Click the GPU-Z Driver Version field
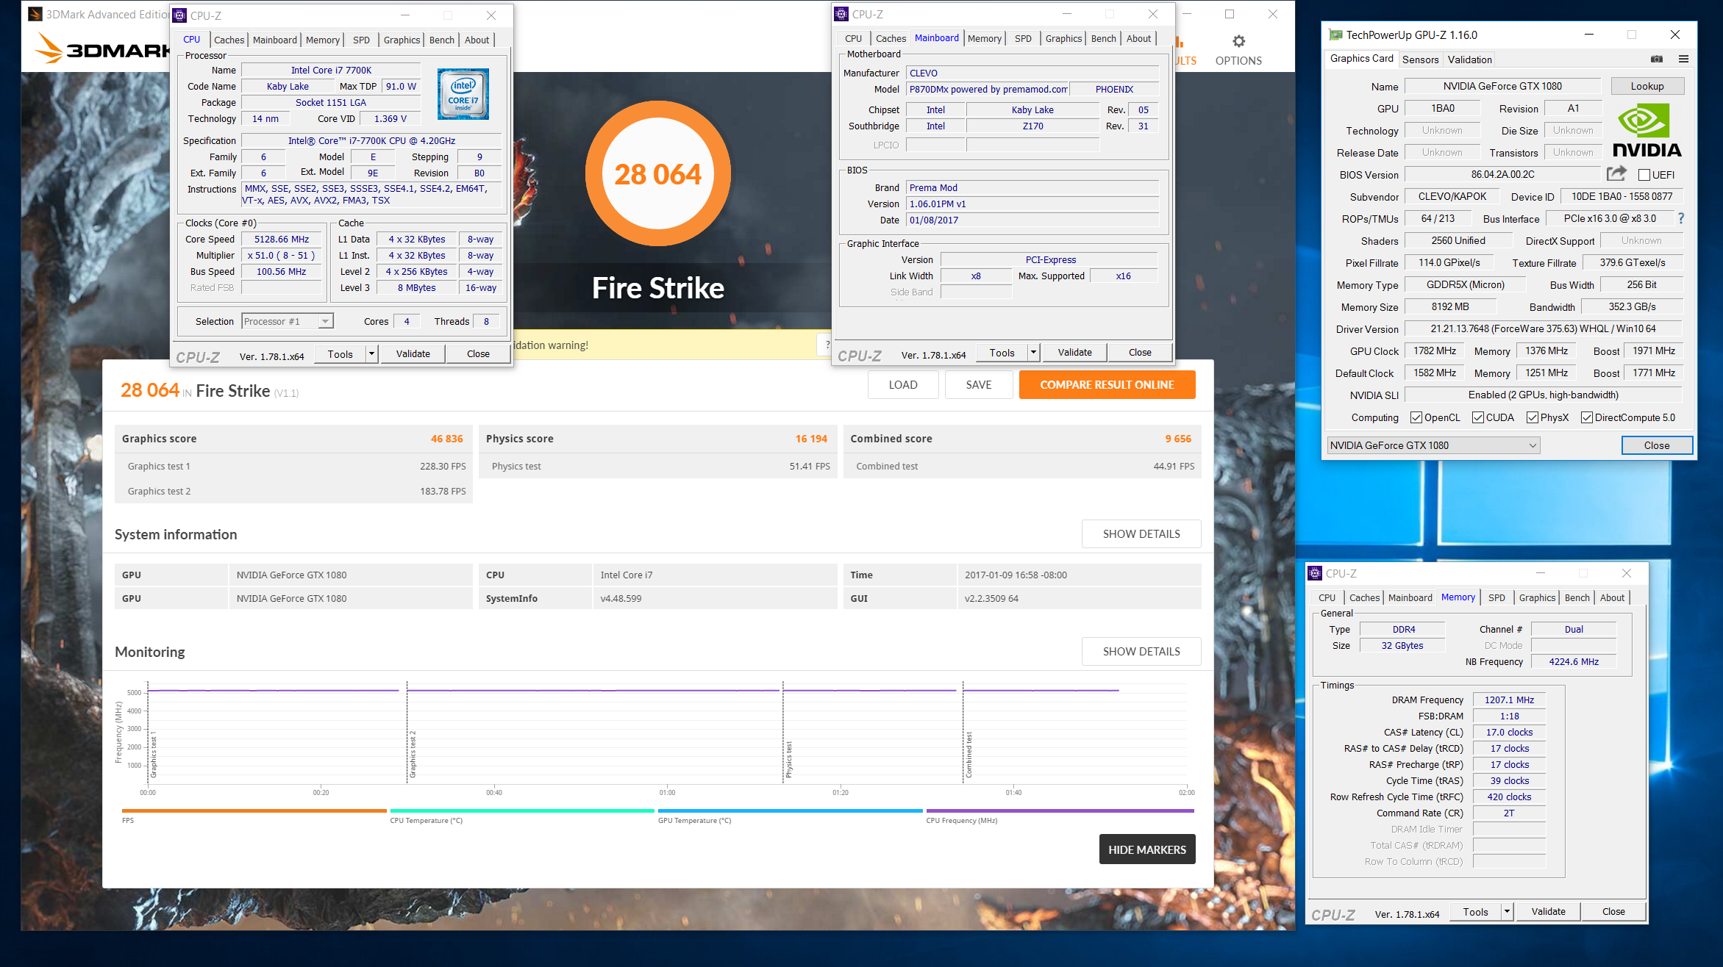The image size is (1723, 967). [1543, 328]
